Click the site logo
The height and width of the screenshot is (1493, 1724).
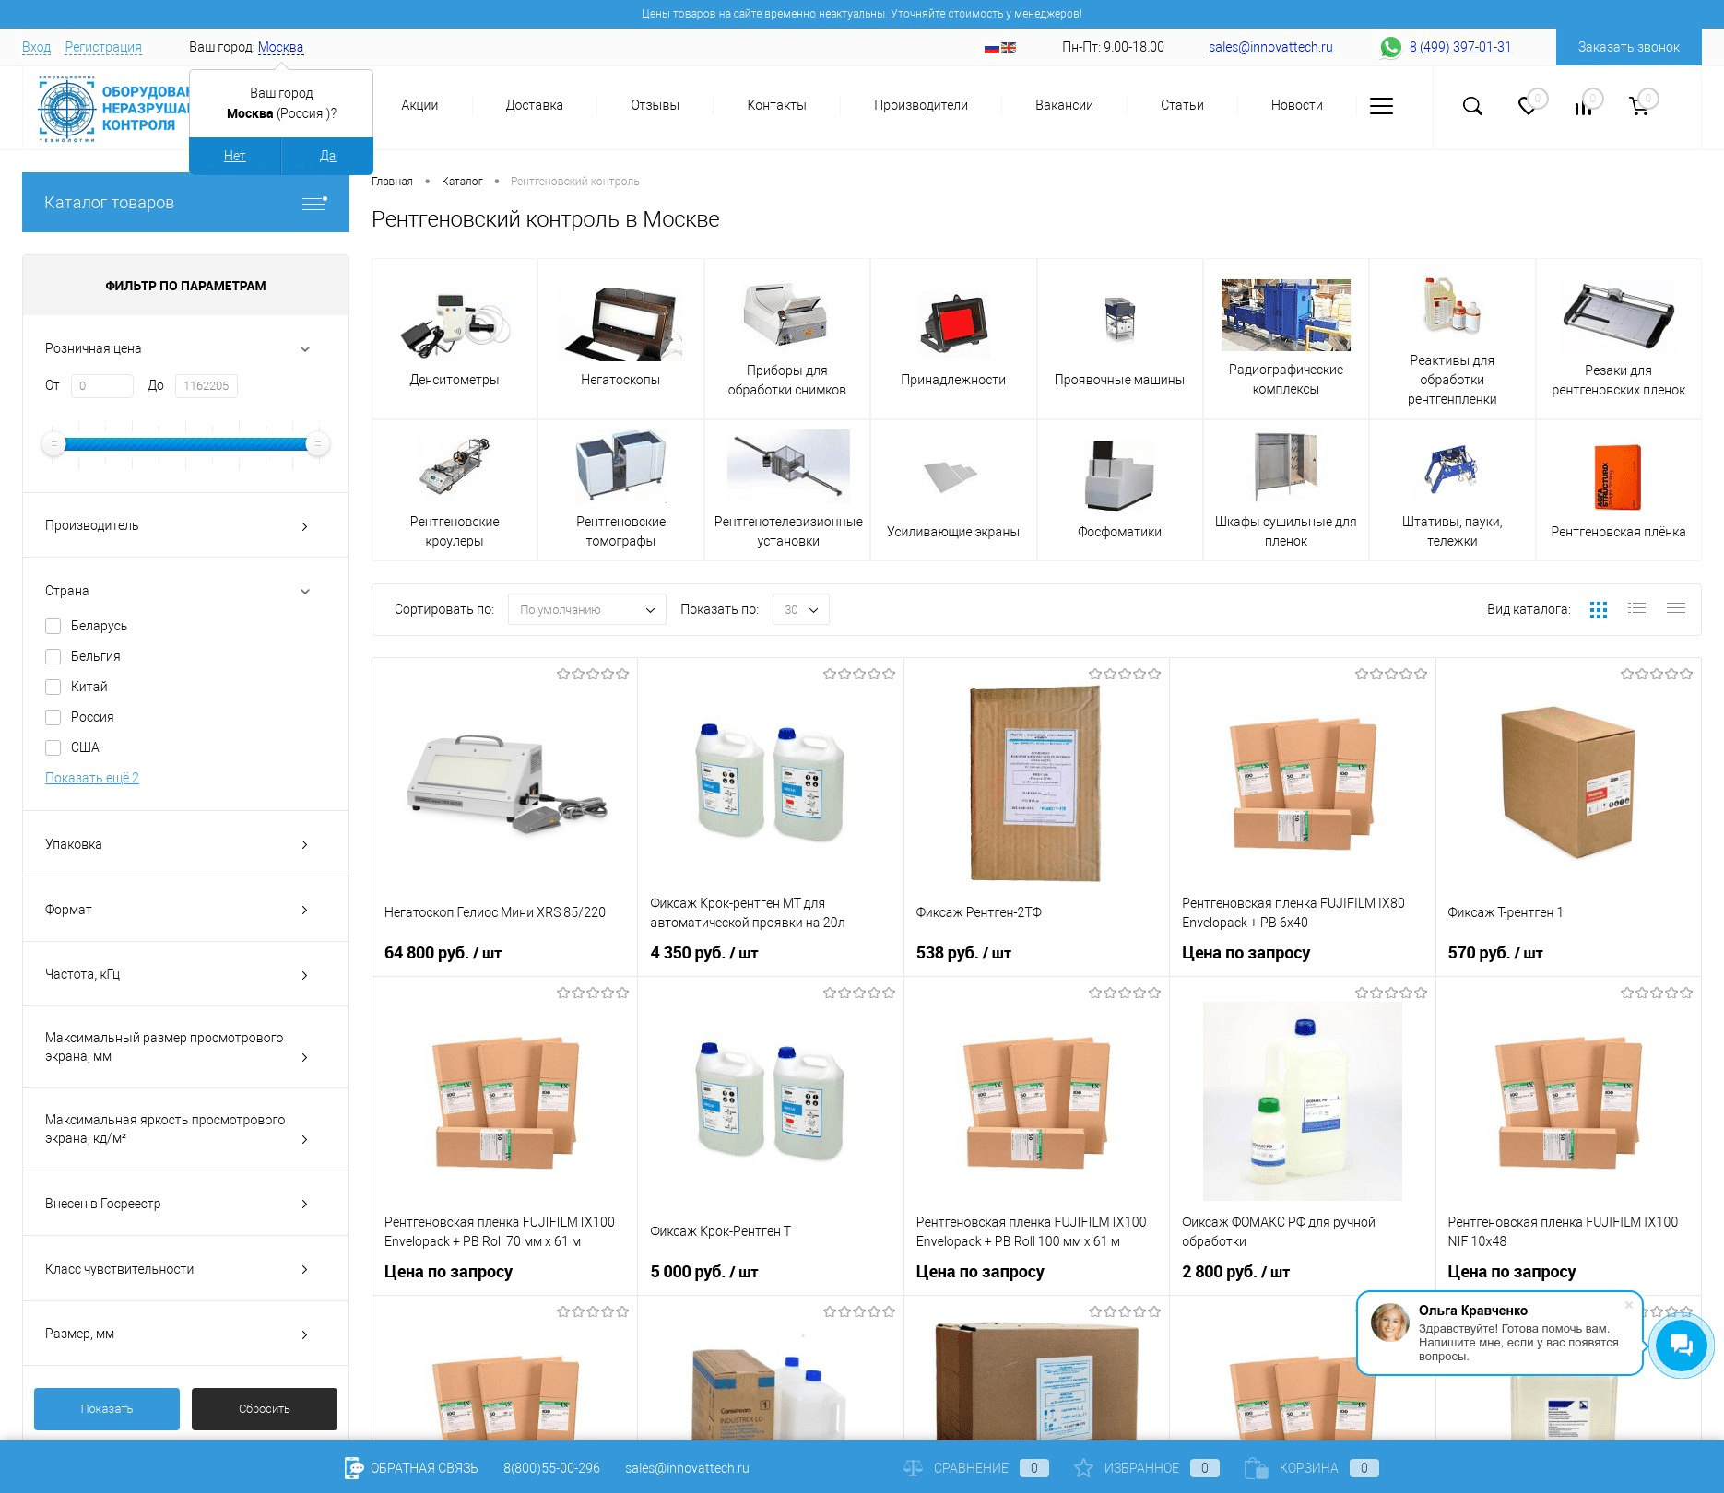pos(112,109)
